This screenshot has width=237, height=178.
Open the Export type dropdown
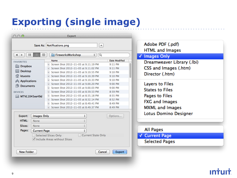pos(59,116)
